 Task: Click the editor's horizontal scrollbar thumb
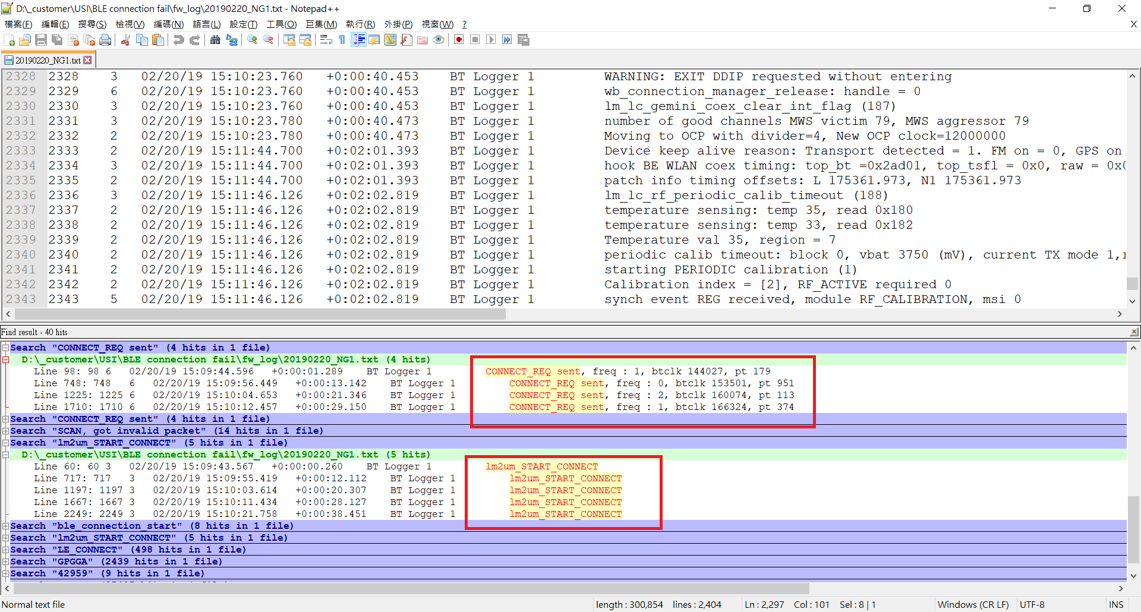(260, 314)
